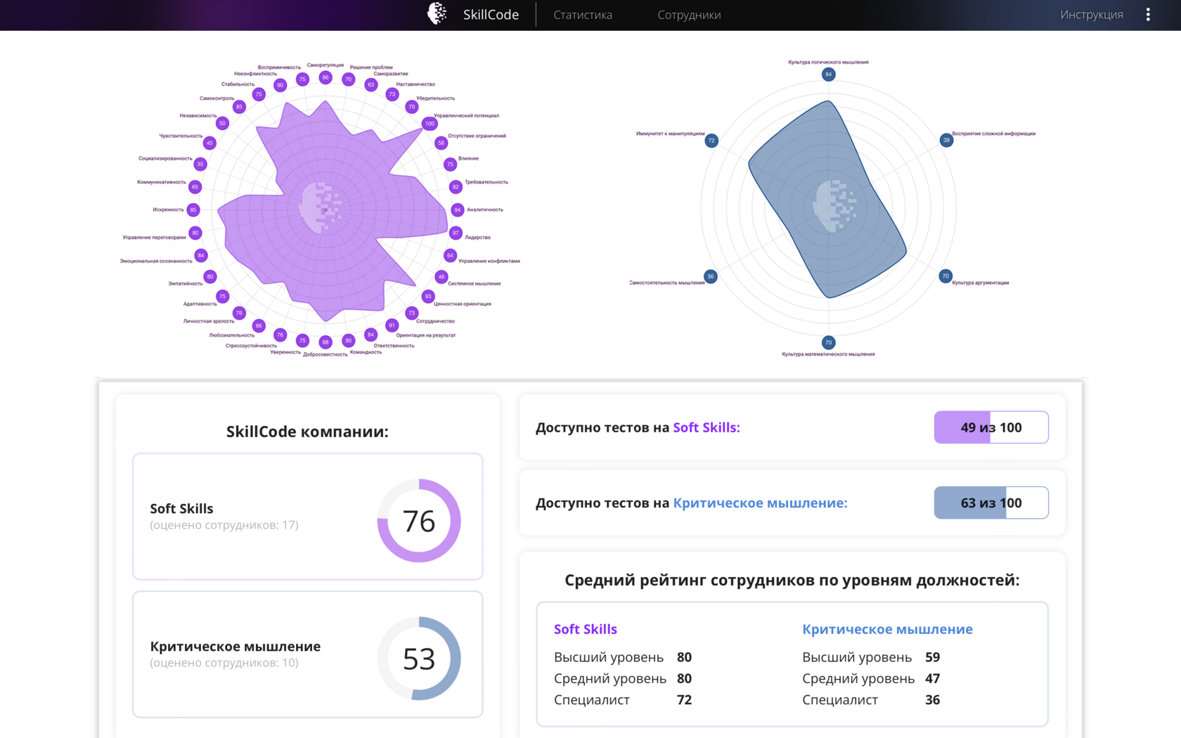Click the "Личностная зрелость" radar label
Screen dimensions: 1181x738
[209, 321]
